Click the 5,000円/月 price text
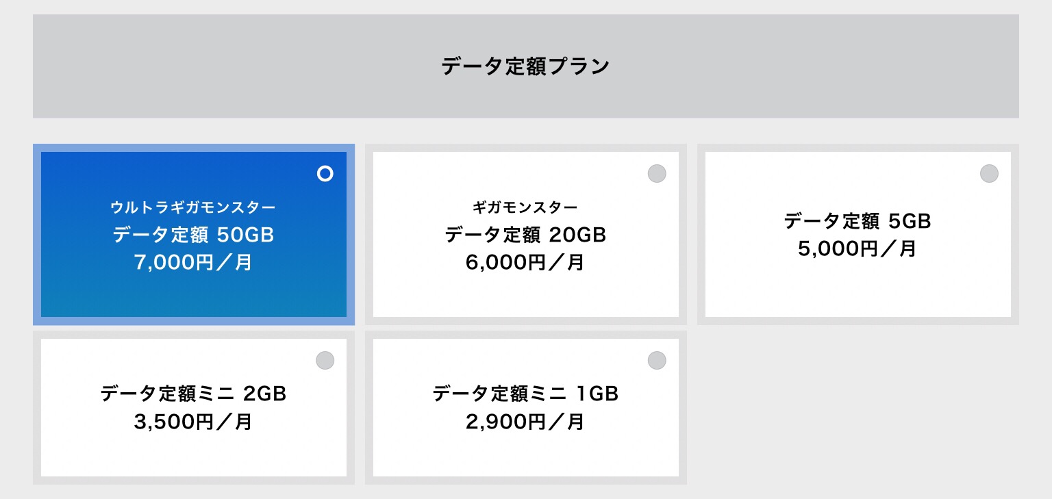Viewport: 1052px width, 499px height. (x=857, y=248)
